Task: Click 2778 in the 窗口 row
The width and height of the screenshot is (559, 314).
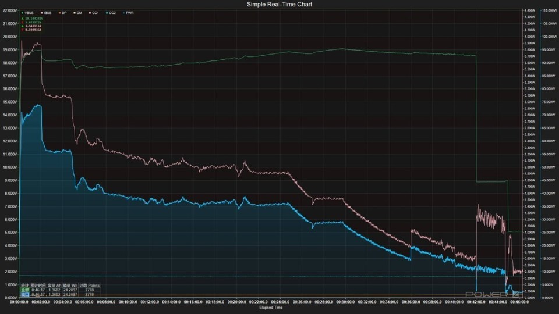Action: [x=90, y=295]
